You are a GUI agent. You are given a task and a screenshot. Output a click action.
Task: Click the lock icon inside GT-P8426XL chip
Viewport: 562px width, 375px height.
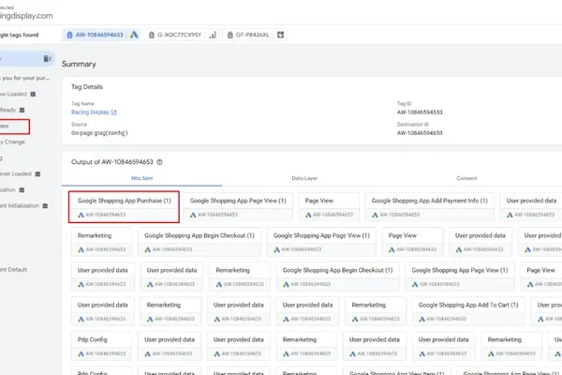click(x=230, y=35)
